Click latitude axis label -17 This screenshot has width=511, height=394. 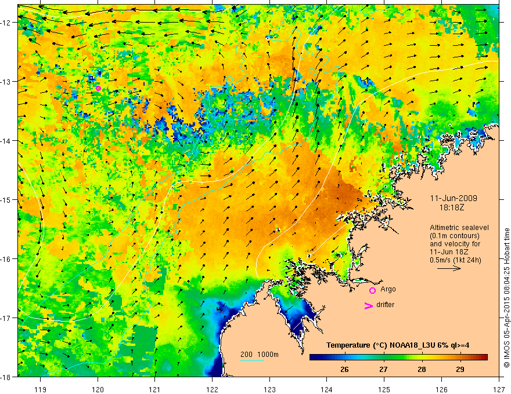6,318
